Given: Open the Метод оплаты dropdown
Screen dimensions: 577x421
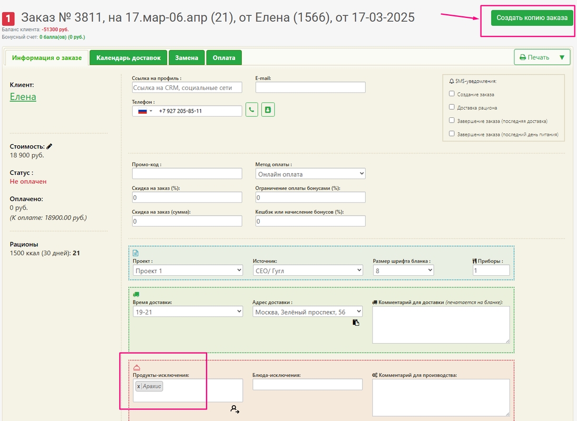Looking at the screenshot, I should click(310, 174).
